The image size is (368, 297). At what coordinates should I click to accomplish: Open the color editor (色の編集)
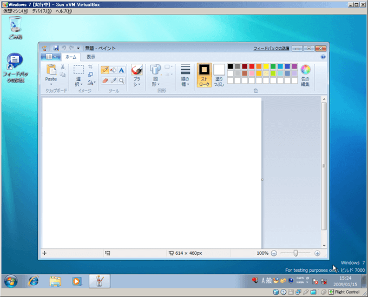pos(305,75)
